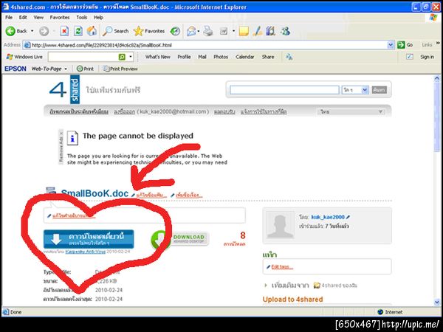Click the pencil toolbar icon
The image size is (443, 332).
pyautogui.click(x=258, y=31)
